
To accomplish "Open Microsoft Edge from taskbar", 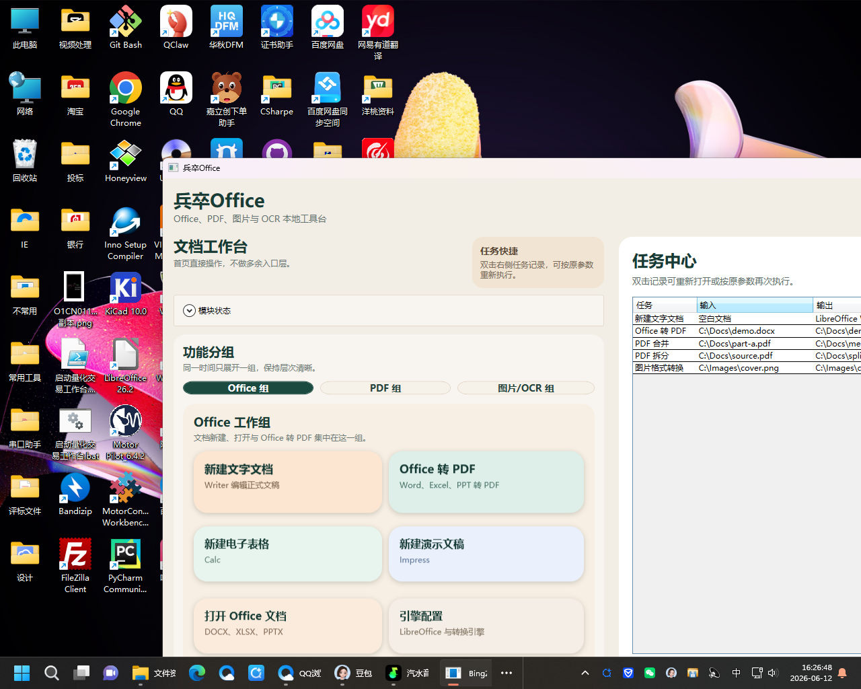I will click(x=197, y=673).
